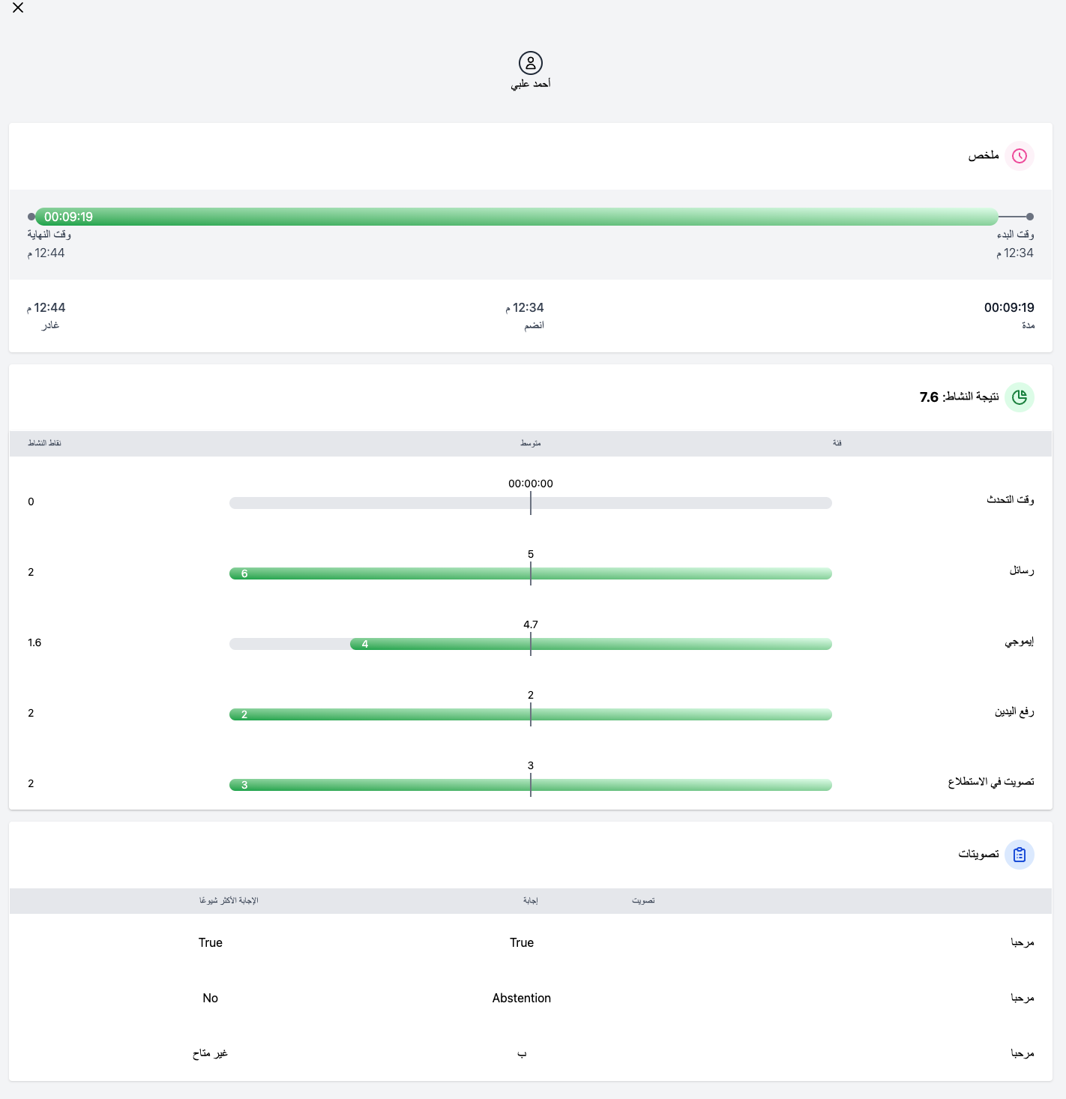Click the رسائل bar showing 6
1066x1099 pixels.
[x=531, y=573]
